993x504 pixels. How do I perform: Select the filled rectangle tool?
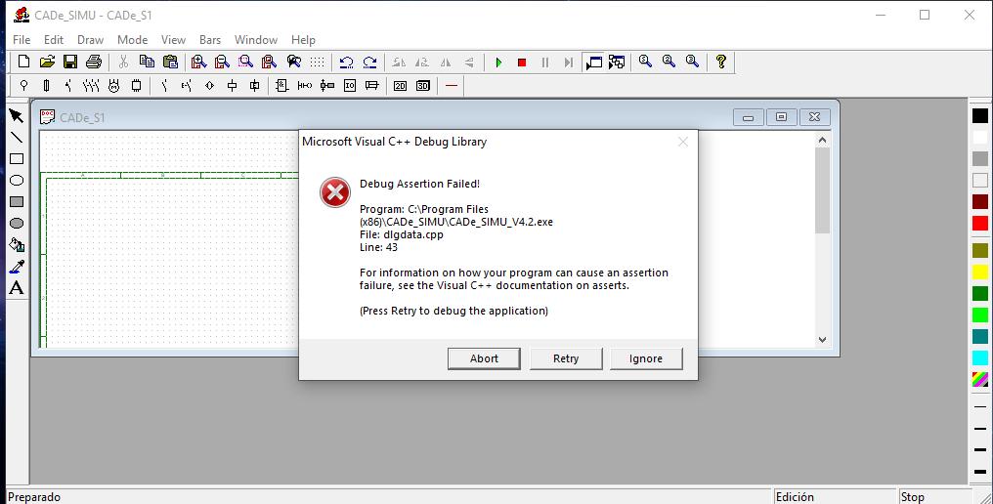[x=17, y=202]
